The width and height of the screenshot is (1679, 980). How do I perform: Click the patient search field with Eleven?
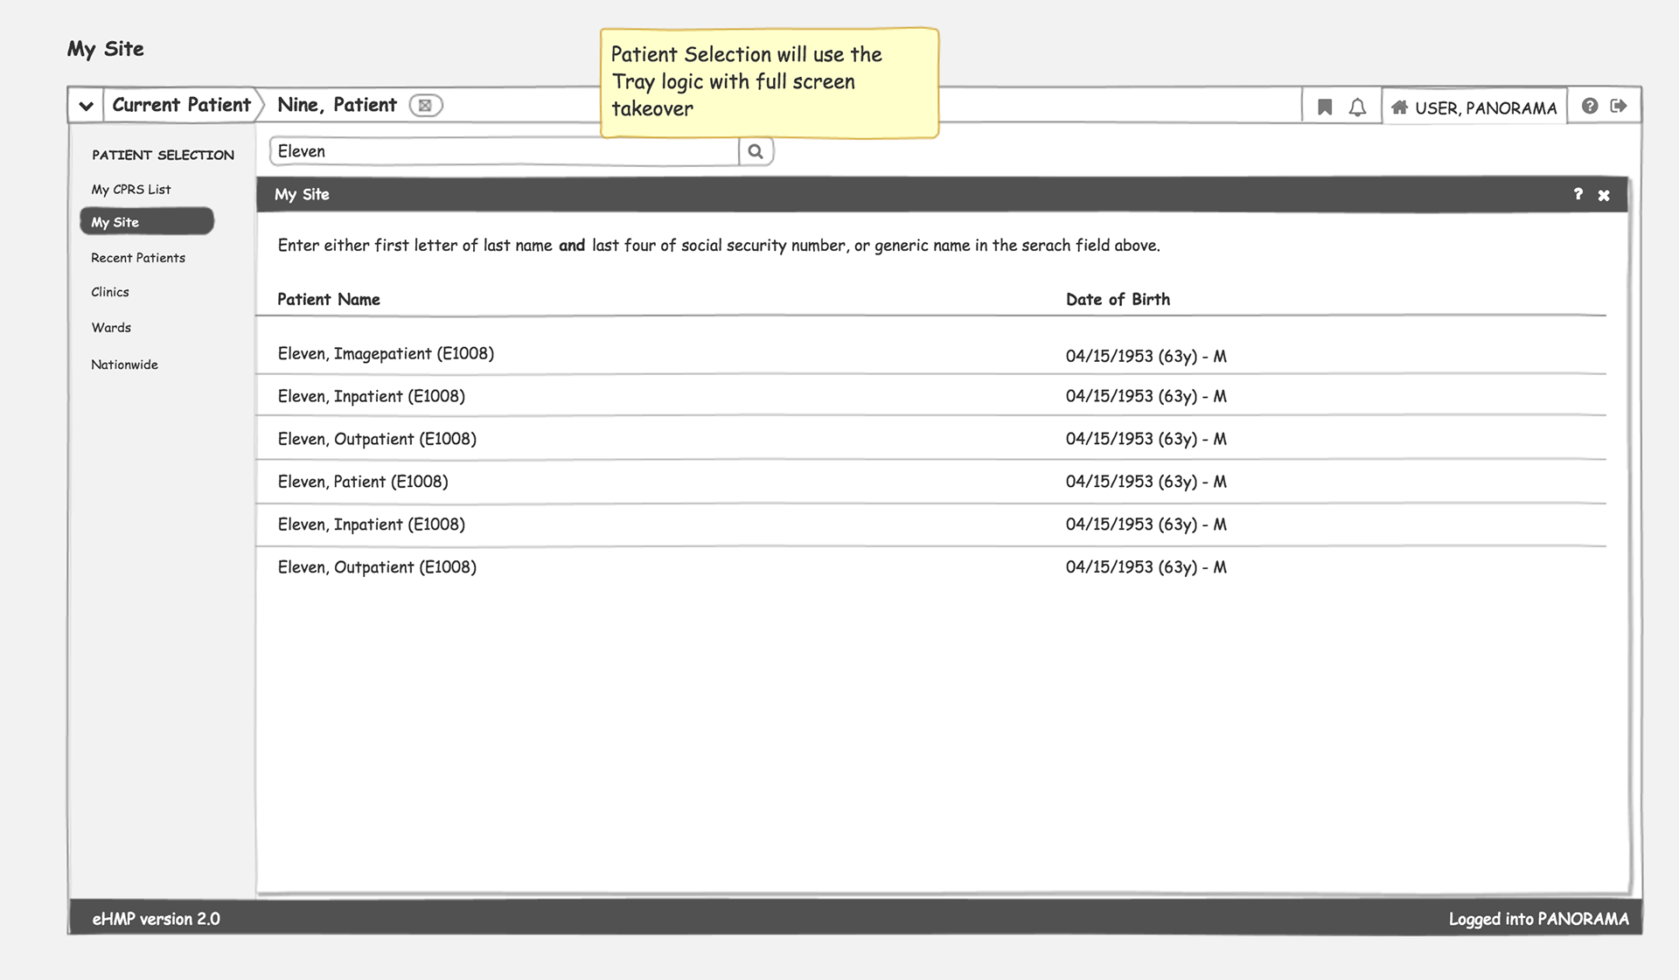[x=504, y=151]
